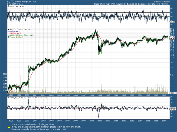Click the 6-Jul-2017 2:17pm timestamp
177x132 pixels.
coord(15,4)
